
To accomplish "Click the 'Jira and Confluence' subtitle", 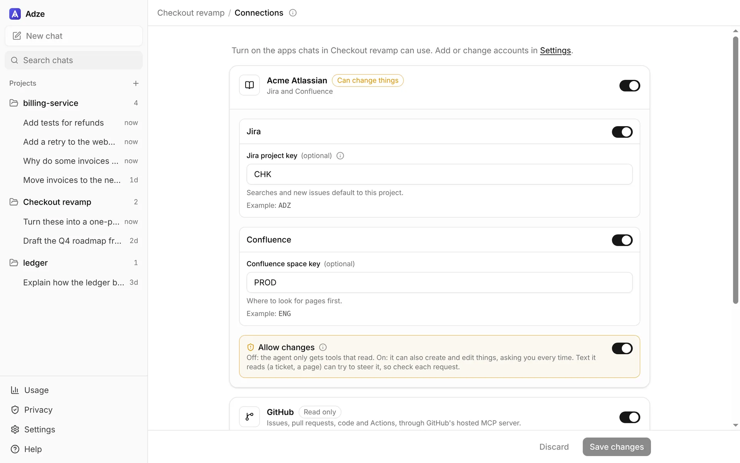I will click(x=299, y=91).
